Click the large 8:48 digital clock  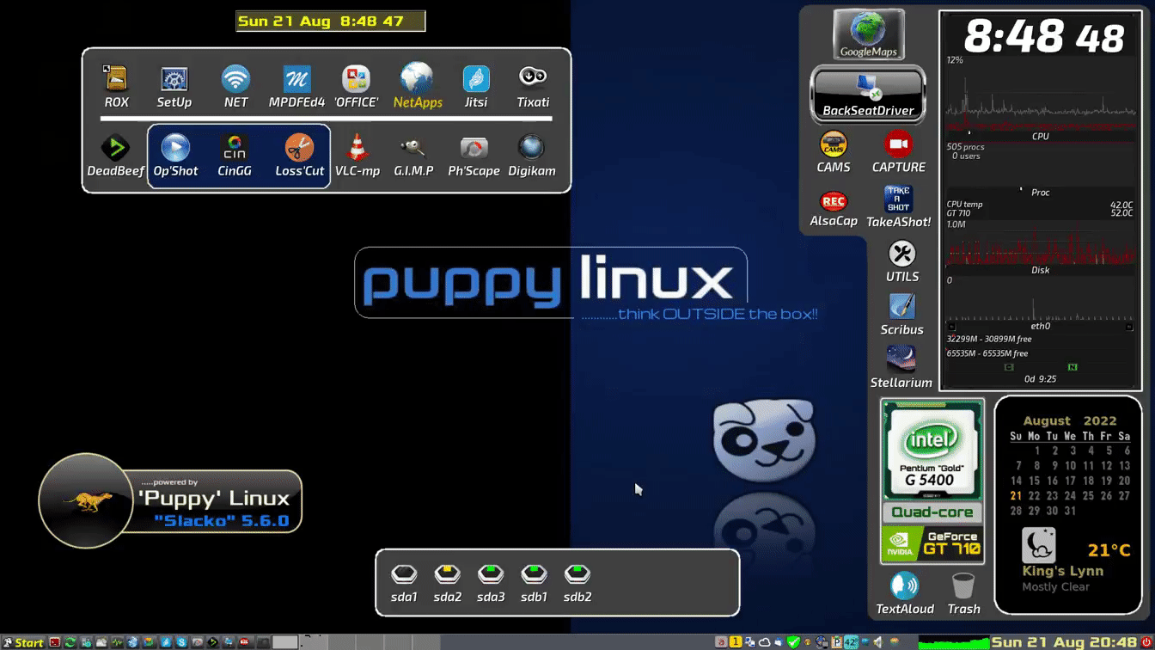pos(1044,37)
